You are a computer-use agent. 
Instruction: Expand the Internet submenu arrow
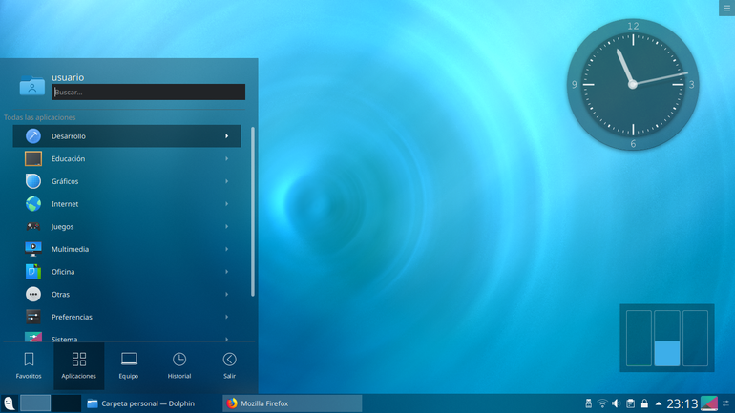pos(227,204)
